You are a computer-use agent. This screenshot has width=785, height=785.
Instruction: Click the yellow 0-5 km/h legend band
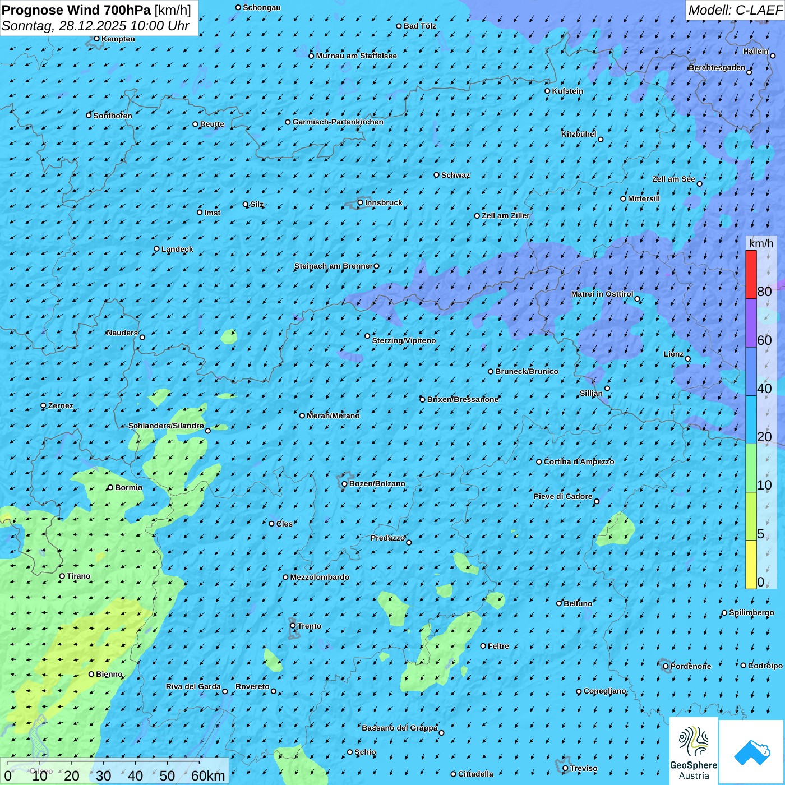pyautogui.click(x=751, y=565)
